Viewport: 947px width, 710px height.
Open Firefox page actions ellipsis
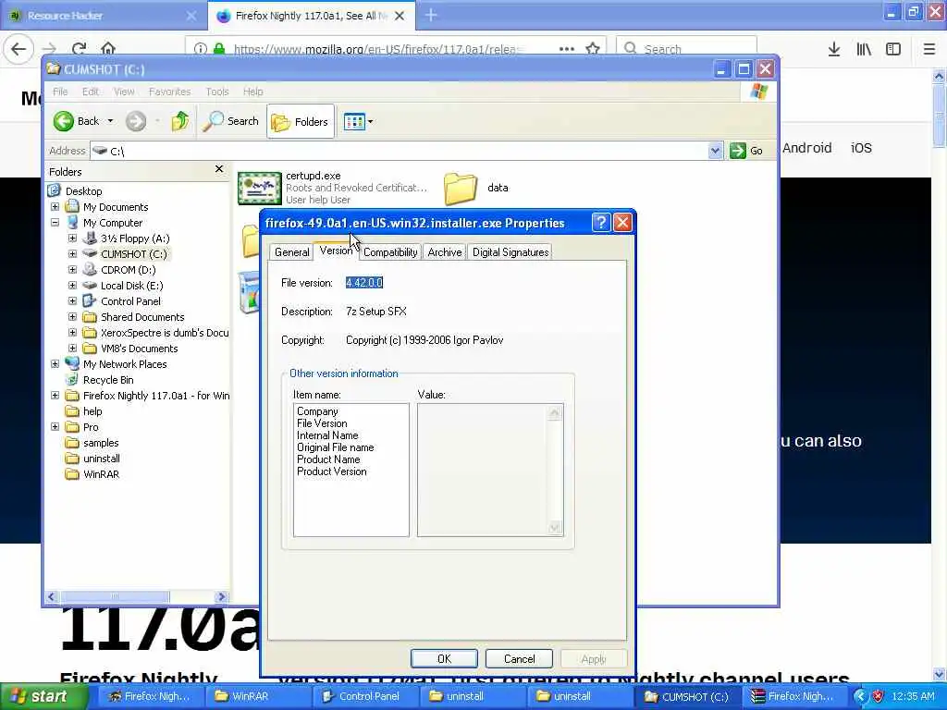(x=567, y=48)
